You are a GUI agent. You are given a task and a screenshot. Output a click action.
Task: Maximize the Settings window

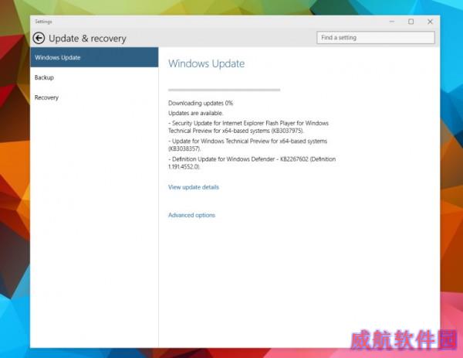411,22
